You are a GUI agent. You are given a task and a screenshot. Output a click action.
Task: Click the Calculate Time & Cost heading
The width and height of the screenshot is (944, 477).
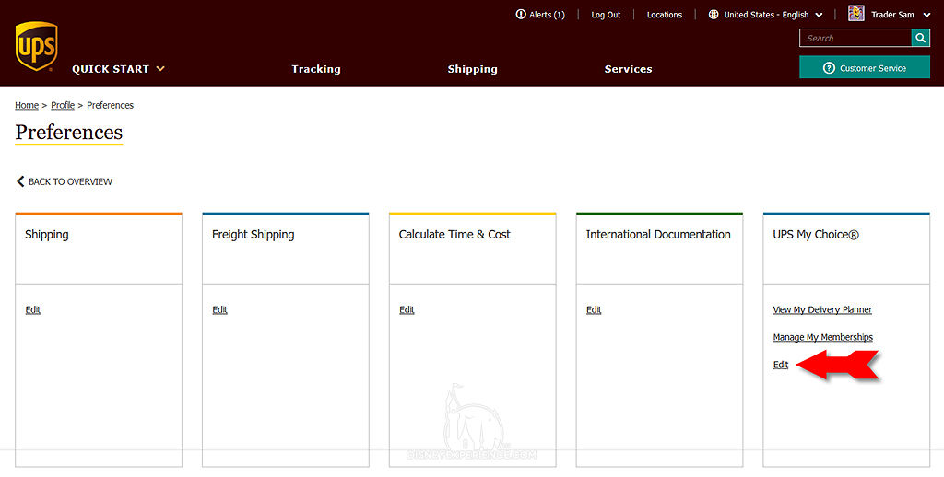pos(454,235)
